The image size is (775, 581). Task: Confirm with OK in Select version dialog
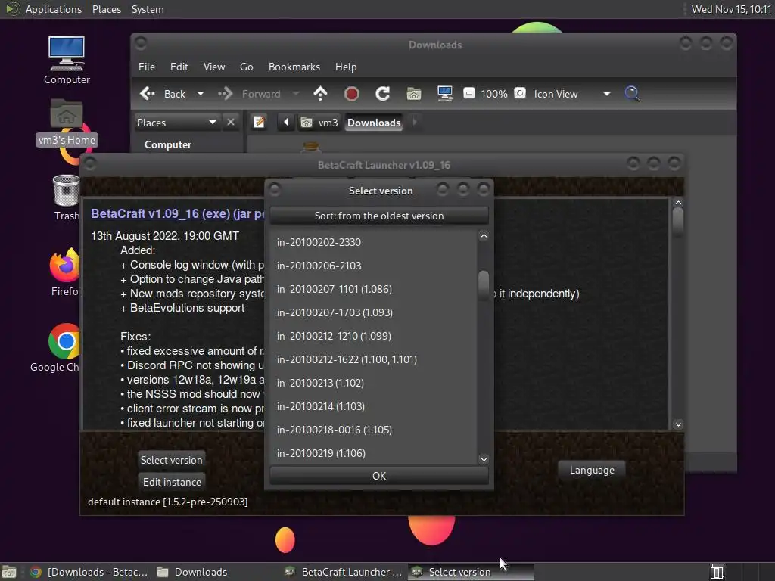tap(379, 476)
